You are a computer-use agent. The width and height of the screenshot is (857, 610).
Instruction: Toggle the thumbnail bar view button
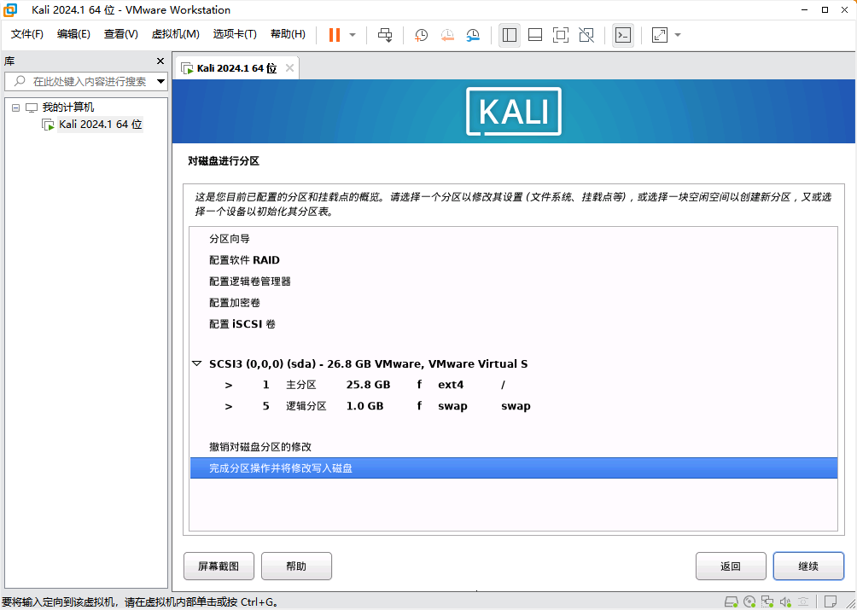point(535,35)
